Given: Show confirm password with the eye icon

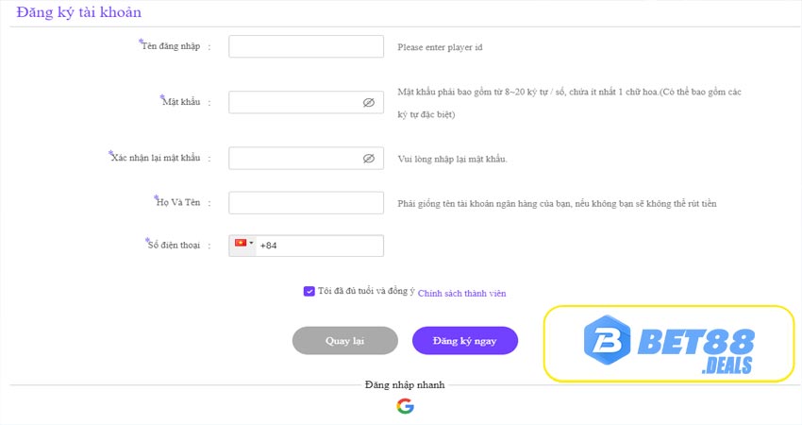Looking at the screenshot, I should pos(368,159).
